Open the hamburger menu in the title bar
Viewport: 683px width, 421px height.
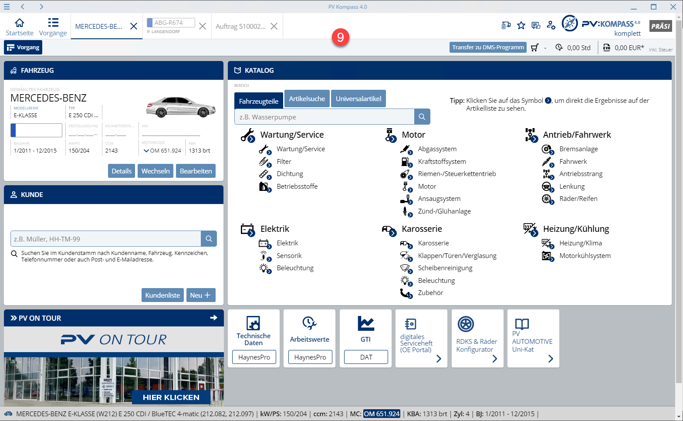pos(7,7)
